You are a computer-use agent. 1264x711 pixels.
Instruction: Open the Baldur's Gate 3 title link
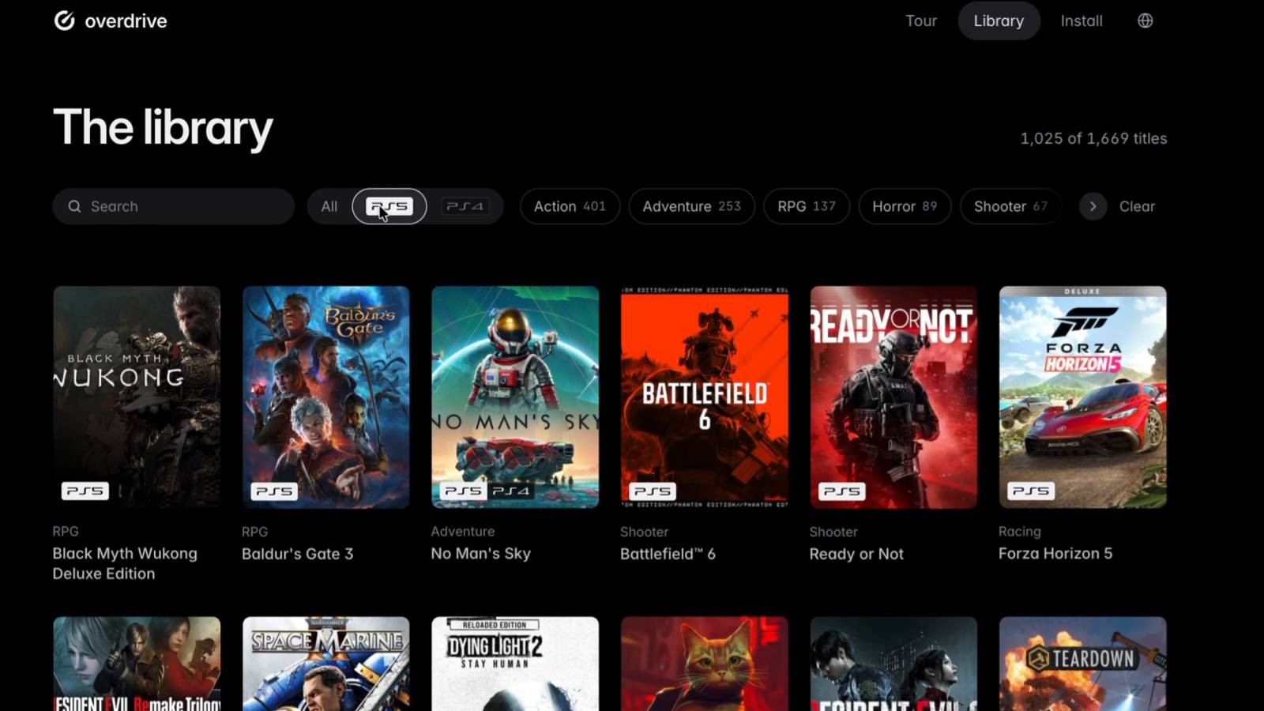tap(297, 554)
